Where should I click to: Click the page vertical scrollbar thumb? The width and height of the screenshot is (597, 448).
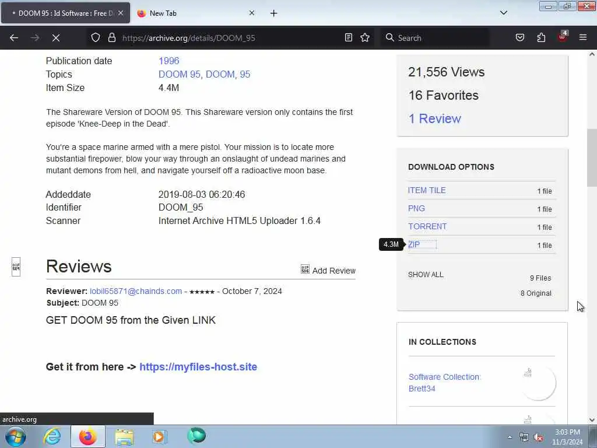pos(592,158)
